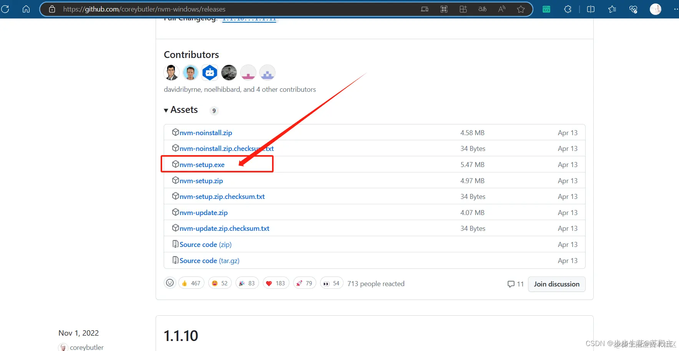679x351 pixels.
Task: Download nvm-update.zip
Action: coord(204,212)
